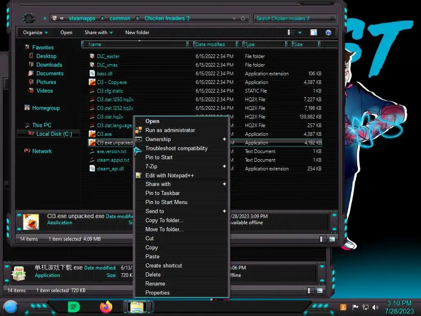Select This PC in navigation pane
Image resolution: width=421 pixels, height=316 pixels.
click(x=42, y=125)
